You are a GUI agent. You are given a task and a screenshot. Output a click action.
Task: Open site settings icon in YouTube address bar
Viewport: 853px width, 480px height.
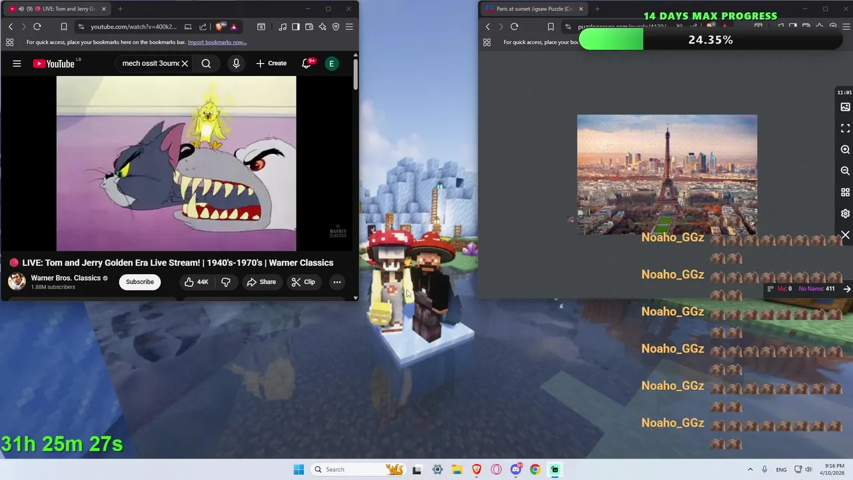[x=81, y=27]
